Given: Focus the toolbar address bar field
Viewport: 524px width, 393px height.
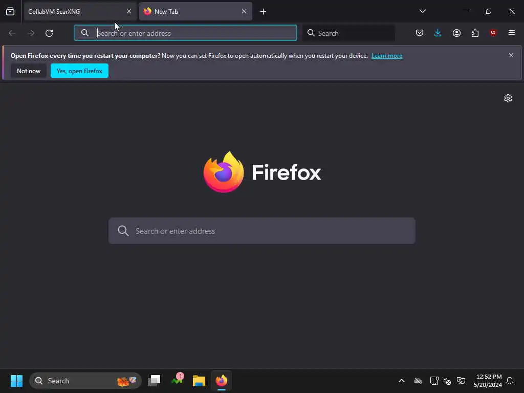Looking at the screenshot, I should (185, 33).
